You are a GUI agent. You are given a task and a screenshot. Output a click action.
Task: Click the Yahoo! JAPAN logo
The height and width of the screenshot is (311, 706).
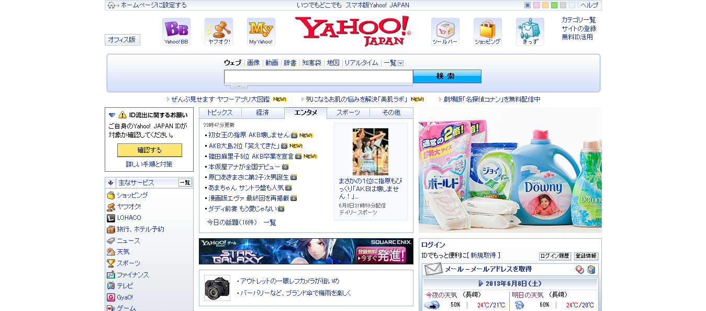353,31
